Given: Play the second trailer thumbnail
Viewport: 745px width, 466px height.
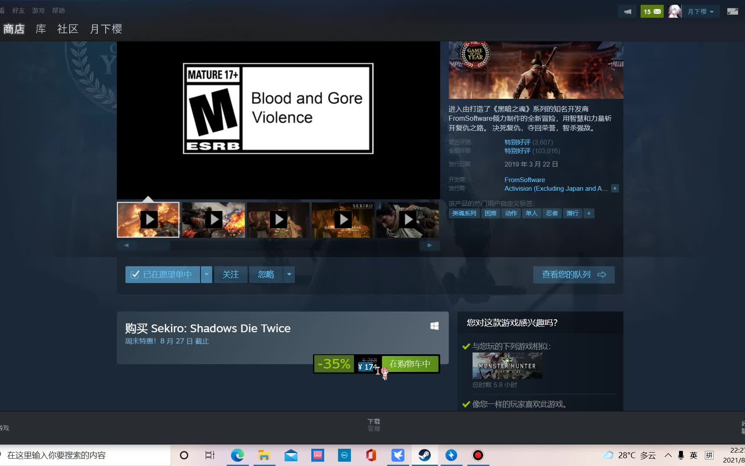Looking at the screenshot, I should click(x=213, y=220).
